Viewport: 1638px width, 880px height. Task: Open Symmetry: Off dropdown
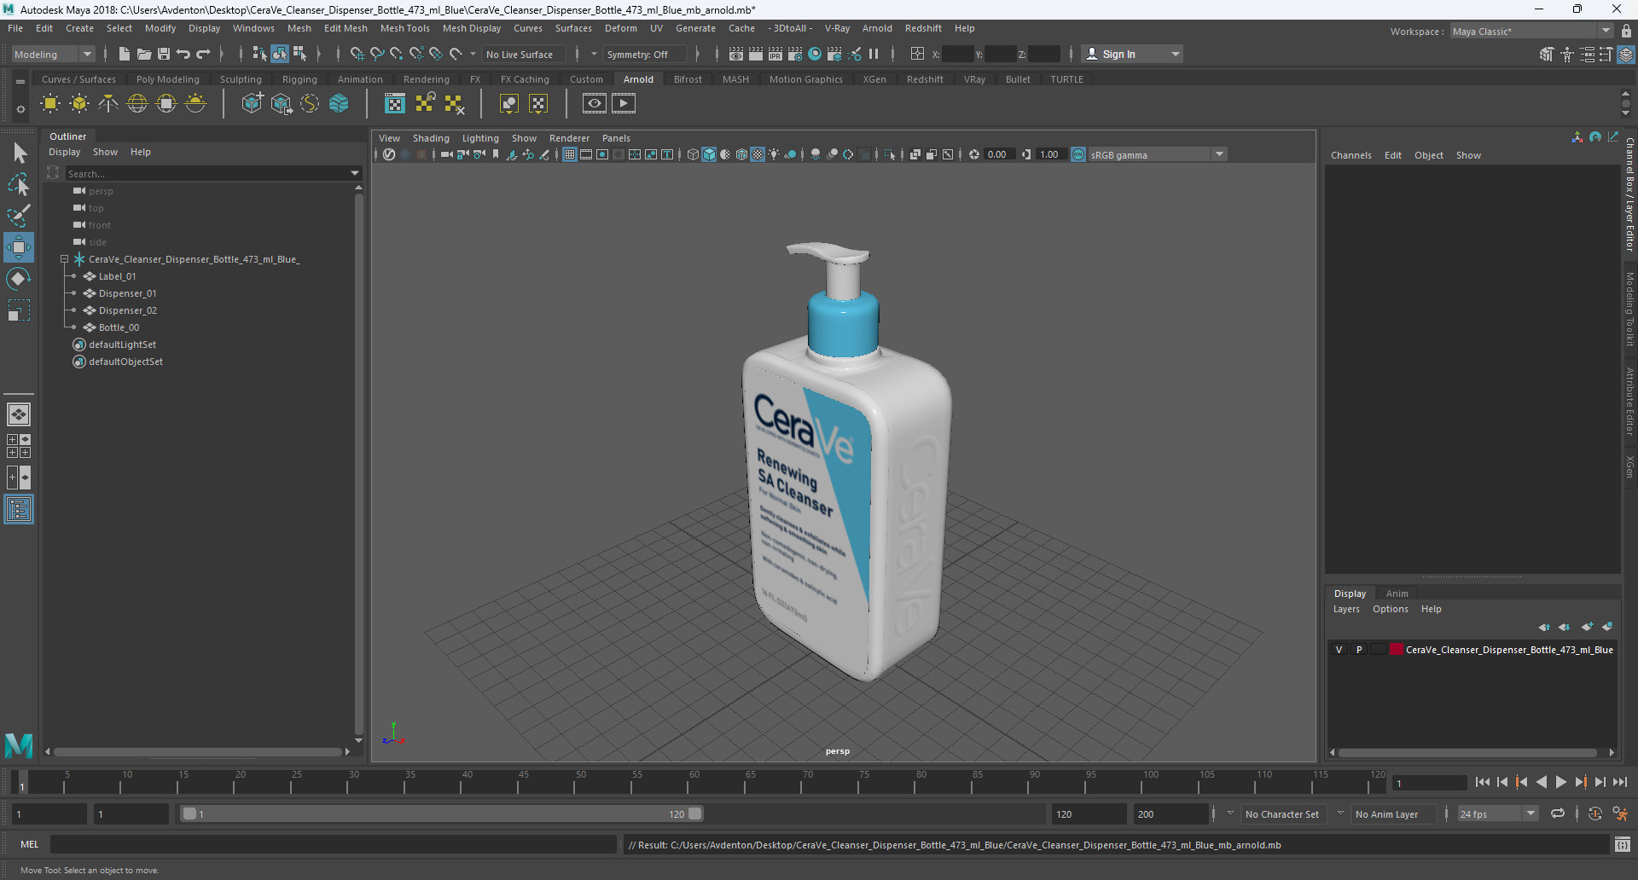tap(644, 54)
